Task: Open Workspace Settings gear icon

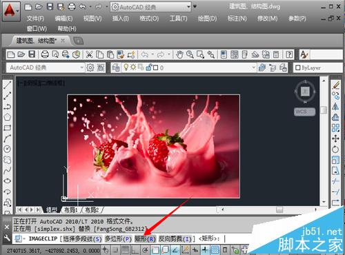Action: coord(90,68)
